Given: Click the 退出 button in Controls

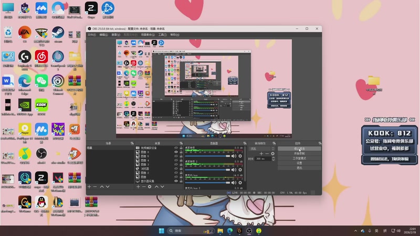Looking at the screenshot, I should coord(299,168).
